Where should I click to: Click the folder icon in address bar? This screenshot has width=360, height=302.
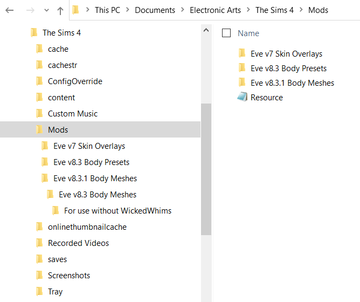tap(75, 10)
